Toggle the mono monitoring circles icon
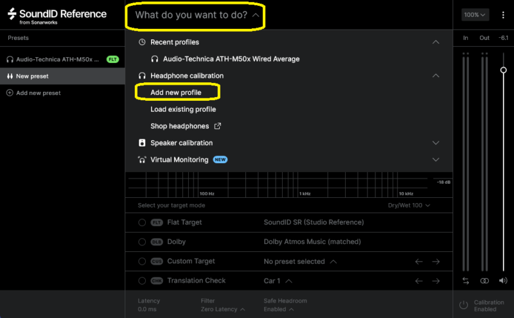514x318 pixels. click(484, 281)
